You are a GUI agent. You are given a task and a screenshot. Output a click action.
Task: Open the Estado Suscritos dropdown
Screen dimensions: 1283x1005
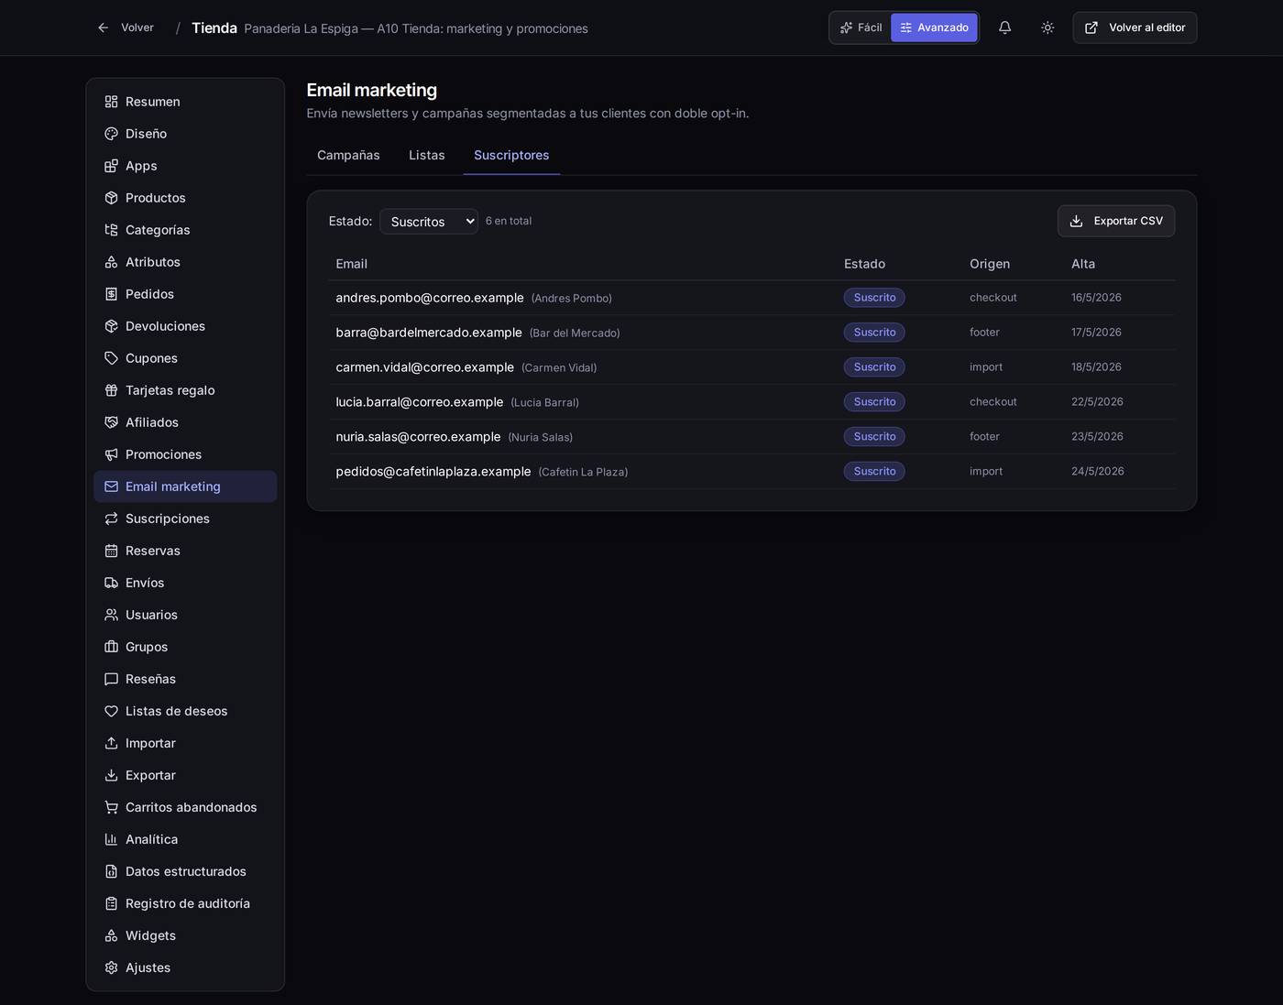click(429, 221)
